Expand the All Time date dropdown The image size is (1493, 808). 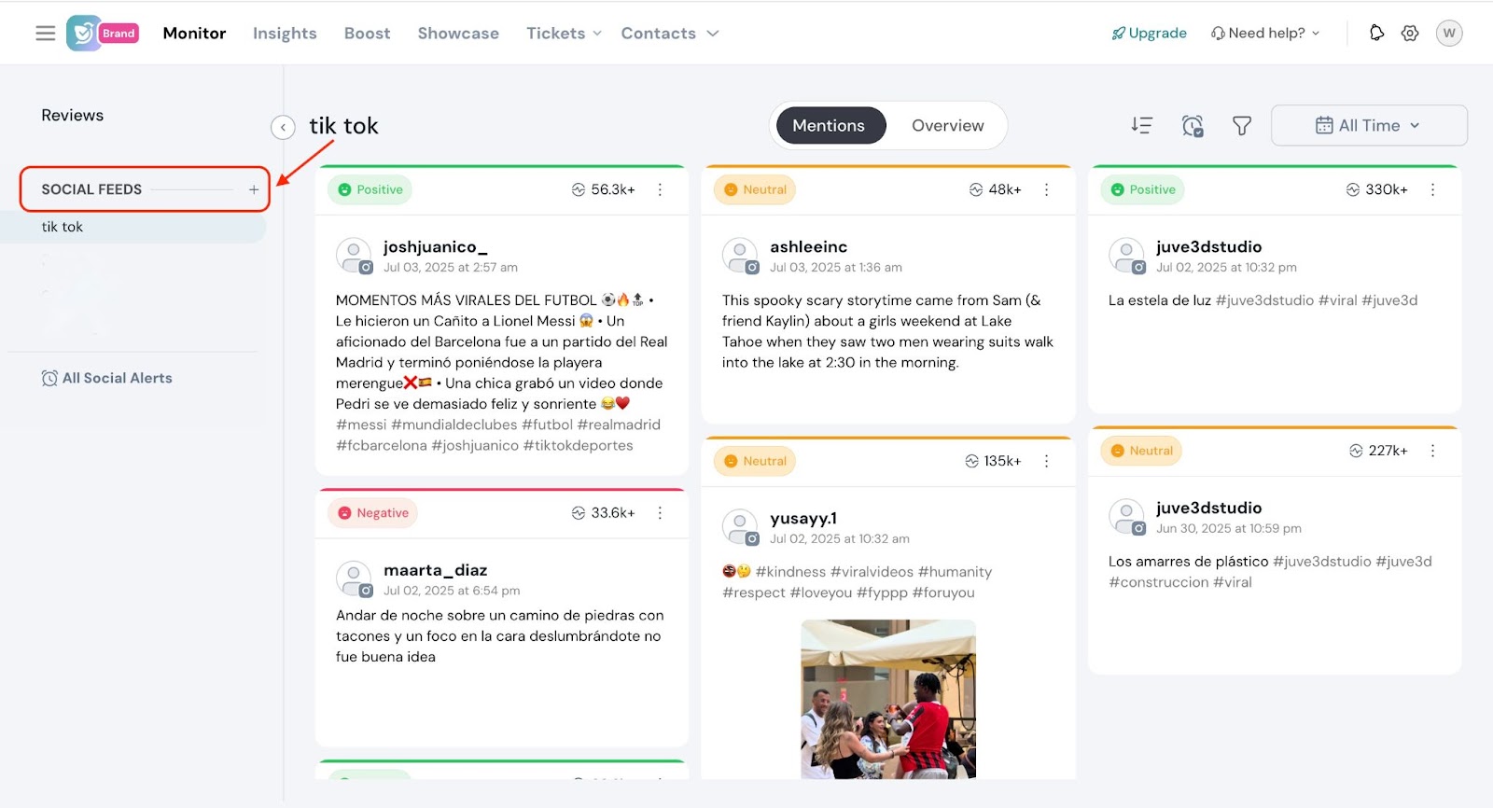point(1368,126)
